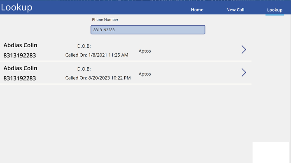Click the Lookup page title
291x163 pixels.
[x=17, y=7]
